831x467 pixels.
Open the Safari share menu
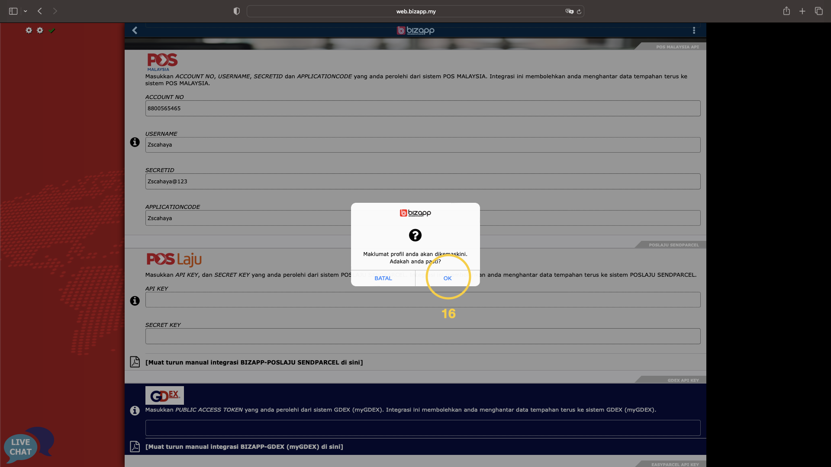786,11
